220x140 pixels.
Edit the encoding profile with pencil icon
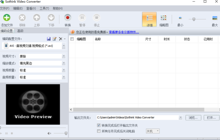54,39
